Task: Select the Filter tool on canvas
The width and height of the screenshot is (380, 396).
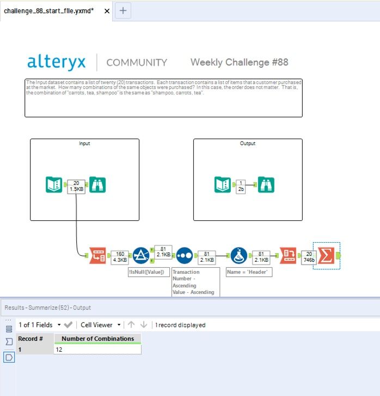Action: click(x=141, y=256)
